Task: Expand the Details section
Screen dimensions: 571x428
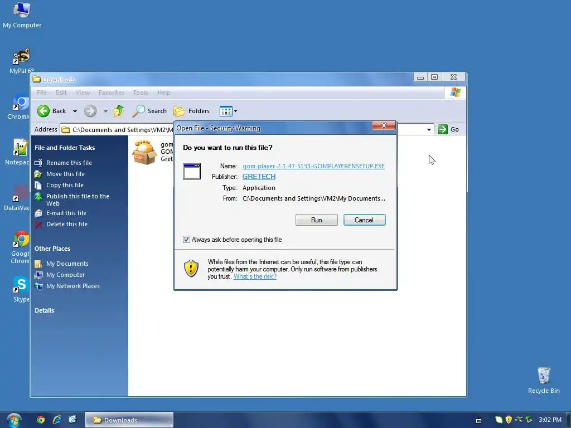Action: tap(45, 310)
